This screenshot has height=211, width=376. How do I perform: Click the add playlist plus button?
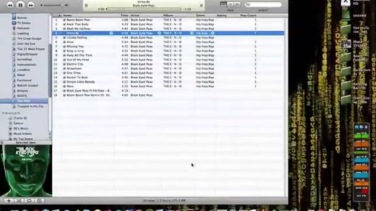(x=9, y=200)
